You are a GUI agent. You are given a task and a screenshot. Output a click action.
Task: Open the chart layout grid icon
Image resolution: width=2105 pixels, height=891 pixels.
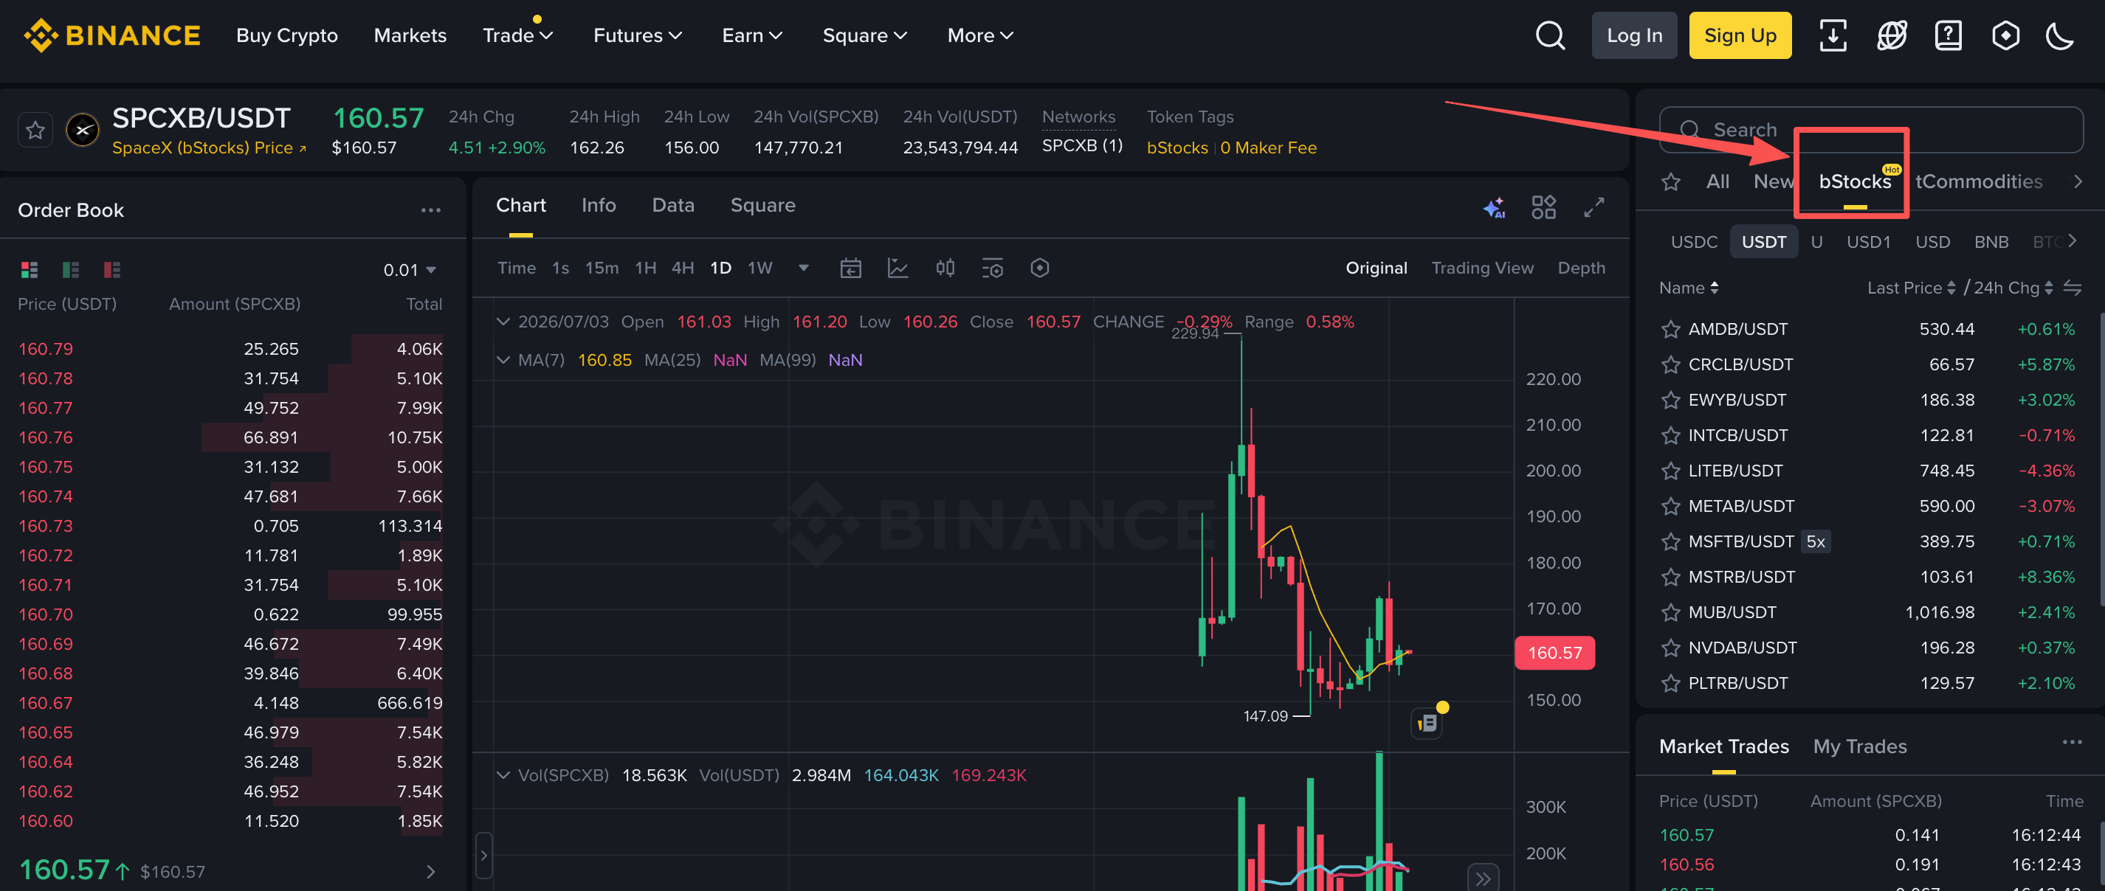(x=1543, y=207)
